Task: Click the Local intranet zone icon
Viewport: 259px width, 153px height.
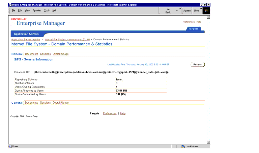Action: (183, 146)
